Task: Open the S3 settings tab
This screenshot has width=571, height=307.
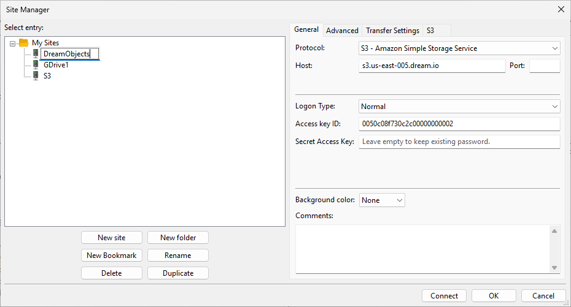Action: pyautogui.click(x=430, y=31)
